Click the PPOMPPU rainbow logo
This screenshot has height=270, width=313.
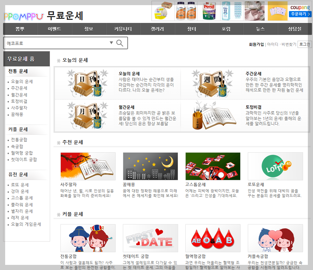pyautogui.click(x=24, y=17)
